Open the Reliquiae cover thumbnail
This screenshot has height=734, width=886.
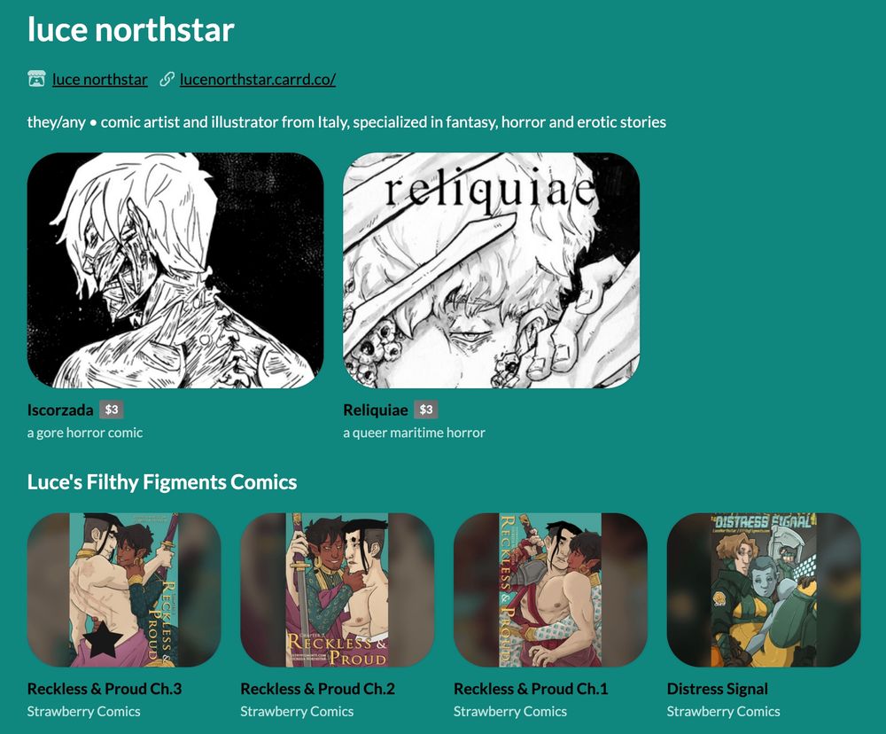(491, 270)
